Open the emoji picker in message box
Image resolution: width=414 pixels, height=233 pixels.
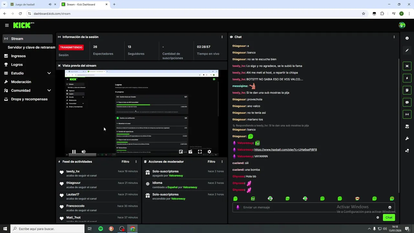[390, 207]
